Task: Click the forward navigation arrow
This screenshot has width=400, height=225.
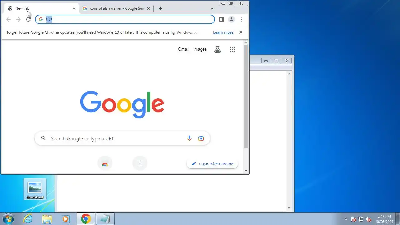Action: 18,19
